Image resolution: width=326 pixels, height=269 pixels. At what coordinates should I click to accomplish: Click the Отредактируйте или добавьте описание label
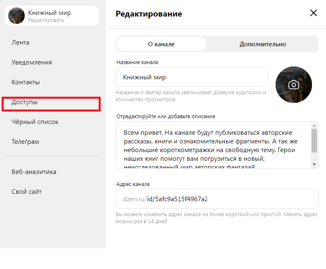(x=166, y=117)
